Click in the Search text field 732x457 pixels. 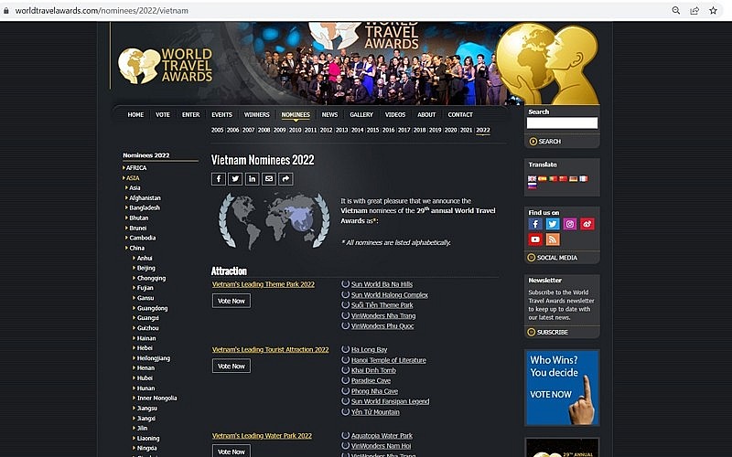click(x=562, y=123)
